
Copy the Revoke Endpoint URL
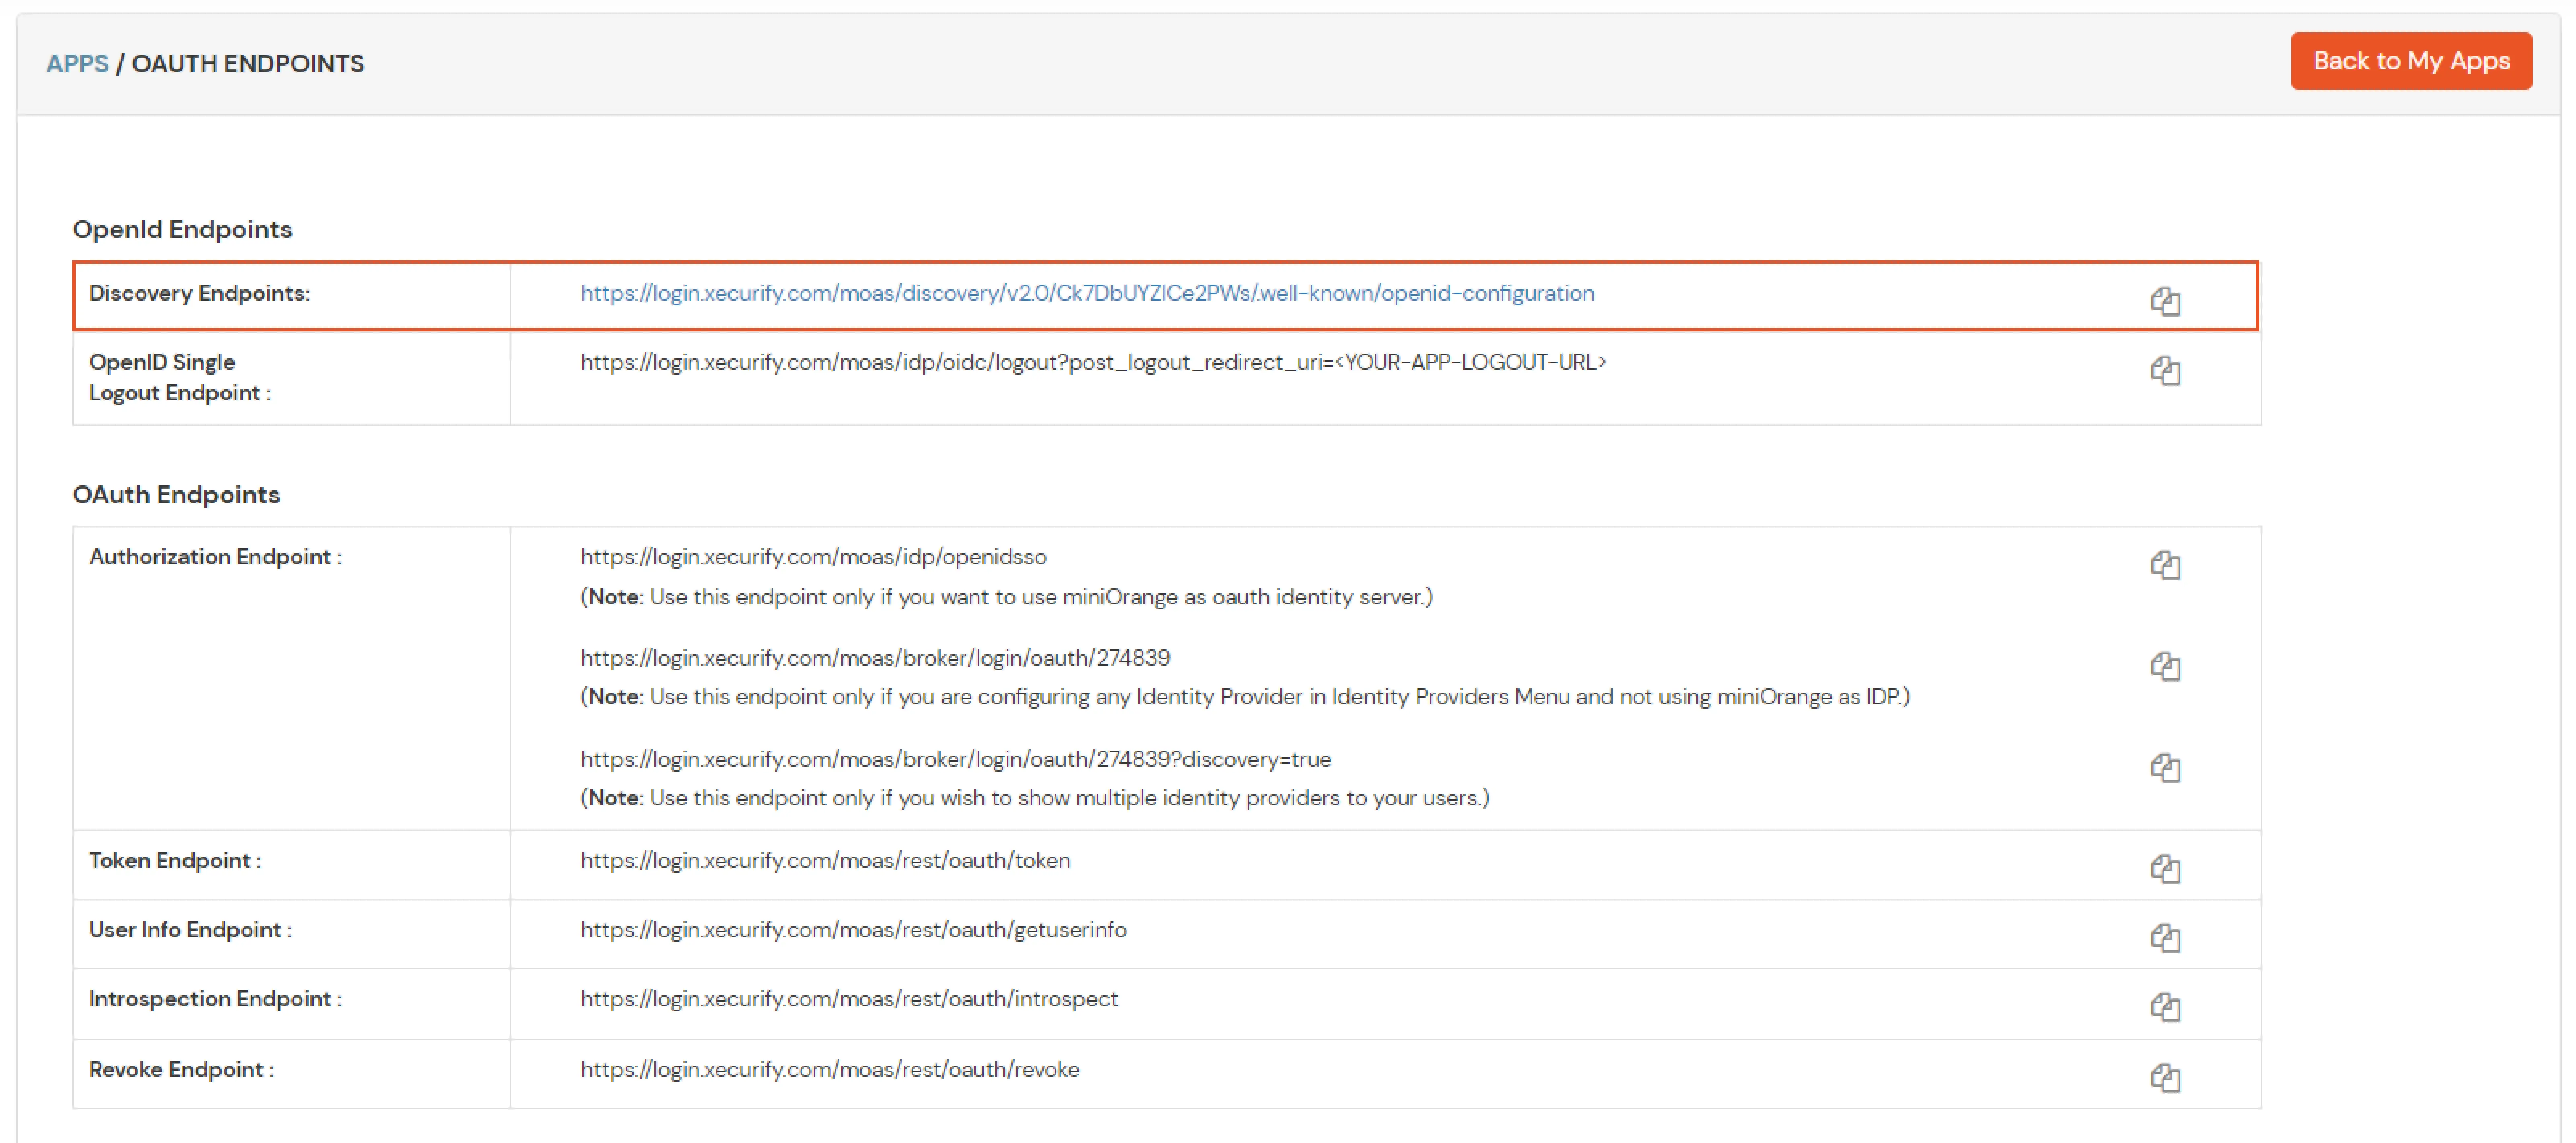click(x=2165, y=1077)
